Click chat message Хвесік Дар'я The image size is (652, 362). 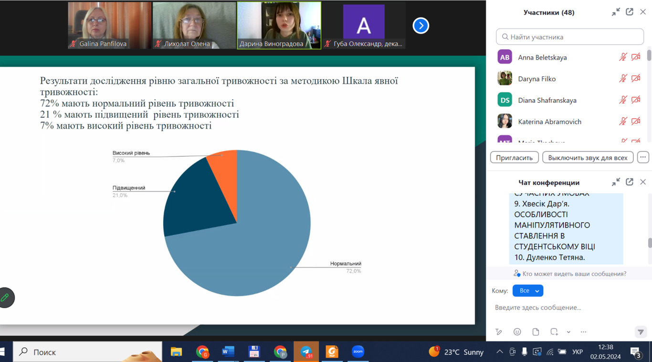542,204
